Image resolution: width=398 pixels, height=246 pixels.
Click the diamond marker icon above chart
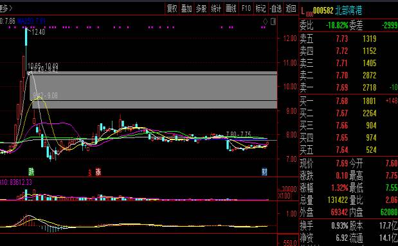click(265, 22)
